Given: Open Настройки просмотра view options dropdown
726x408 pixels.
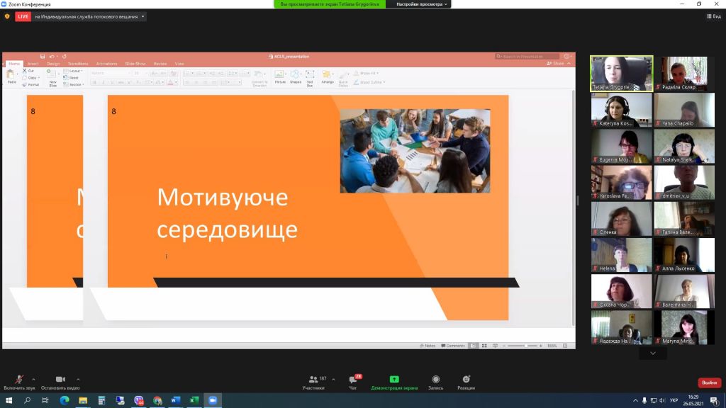Looking at the screenshot, I should (421, 4).
